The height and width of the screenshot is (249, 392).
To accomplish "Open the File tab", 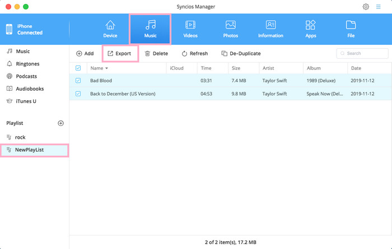I will click(351, 29).
